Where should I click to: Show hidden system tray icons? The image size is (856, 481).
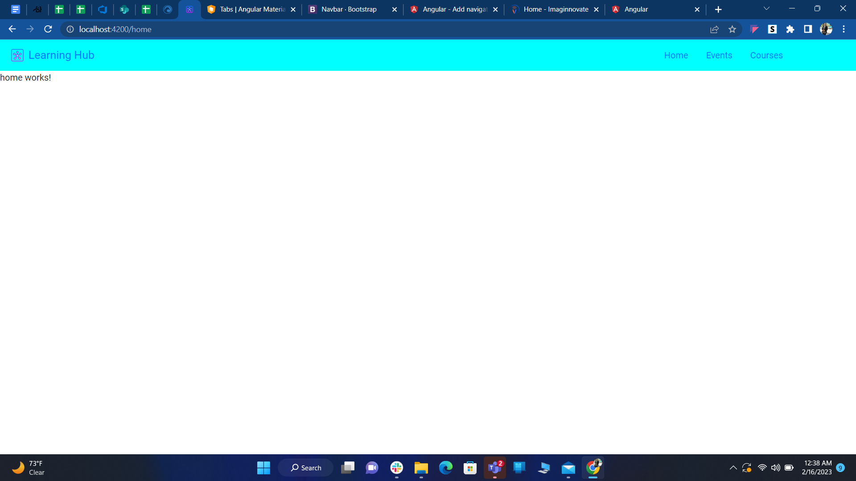pos(733,468)
